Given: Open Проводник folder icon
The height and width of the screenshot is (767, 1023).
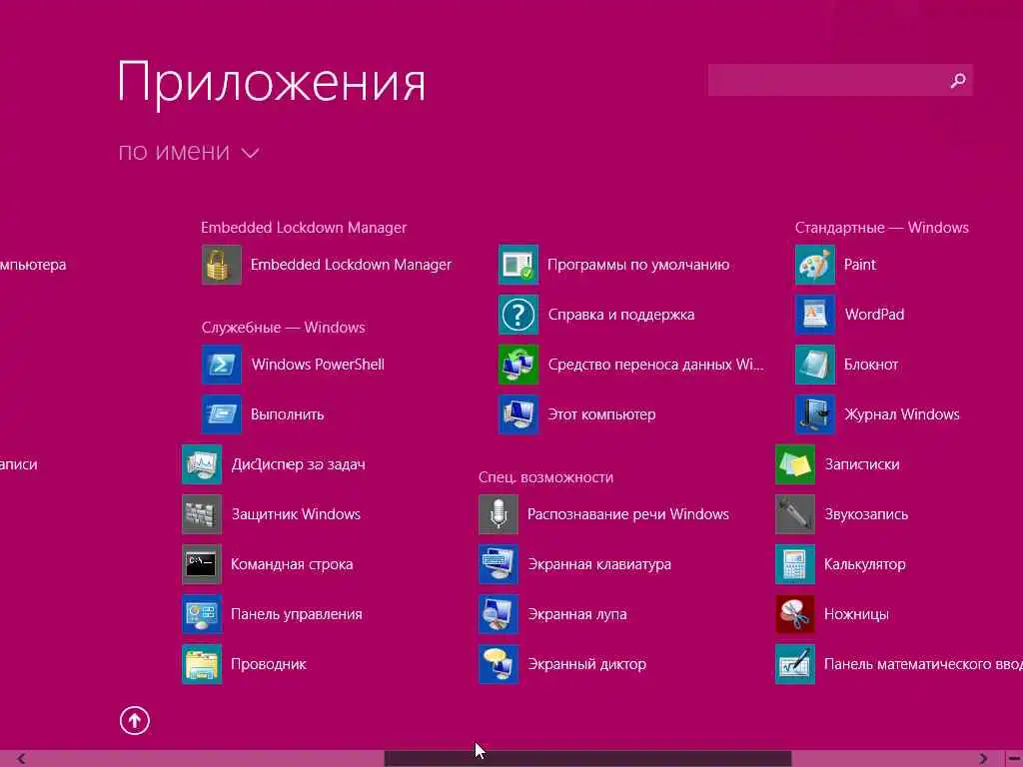Looking at the screenshot, I should click(x=202, y=664).
